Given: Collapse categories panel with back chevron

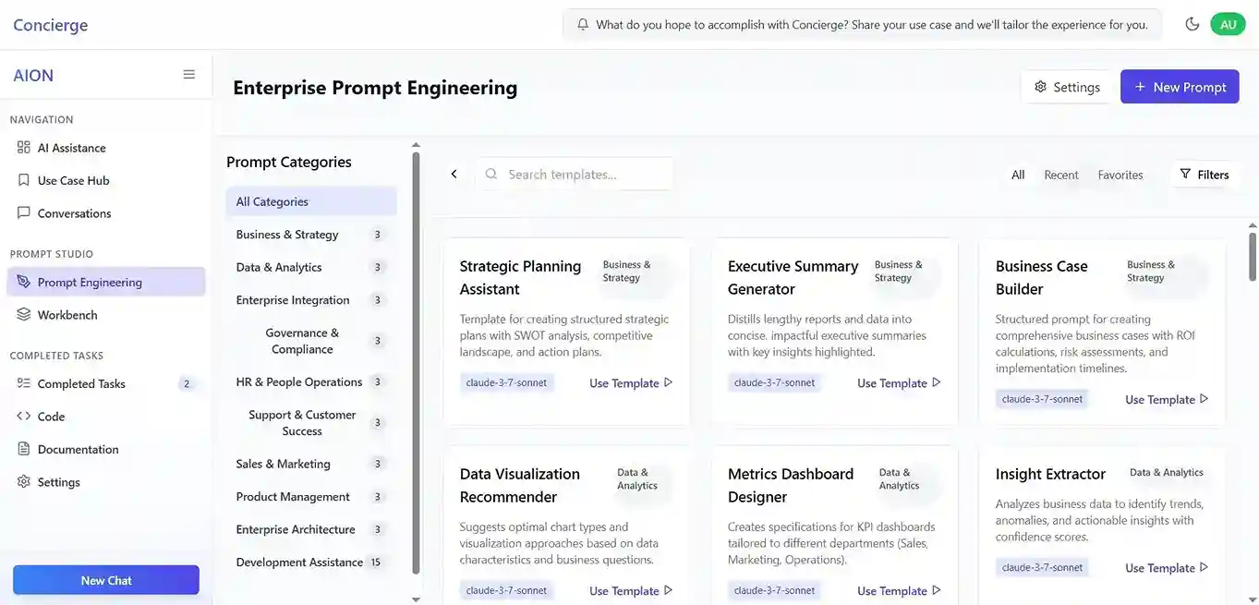Looking at the screenshot, I should point(454,174).
